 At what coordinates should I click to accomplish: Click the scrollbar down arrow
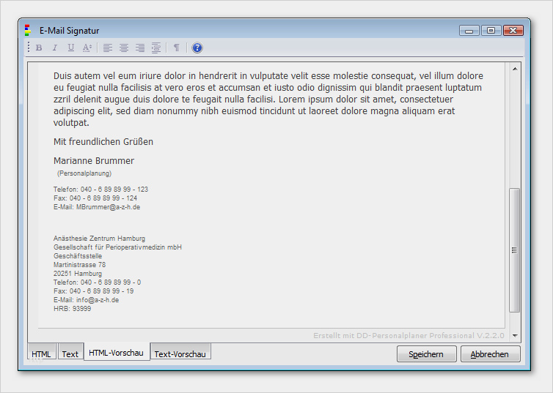point(515,336)
